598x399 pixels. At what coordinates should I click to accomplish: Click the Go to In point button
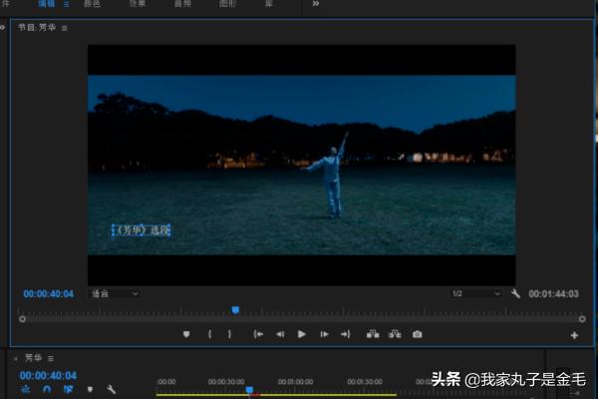pos(258,335)
